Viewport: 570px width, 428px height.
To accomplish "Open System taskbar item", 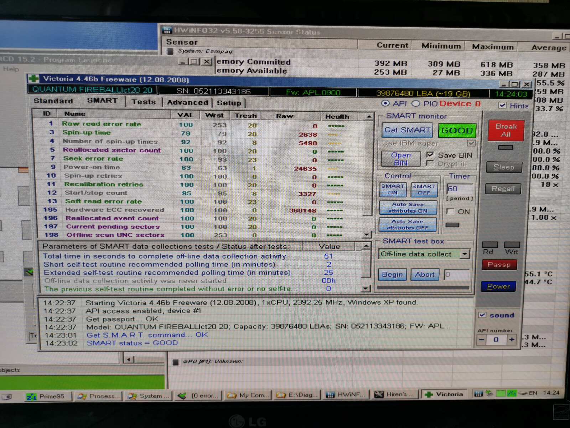I will (x=149, y=396).
